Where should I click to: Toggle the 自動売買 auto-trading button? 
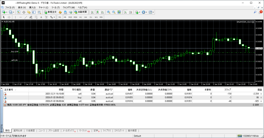tap(80, 12)
